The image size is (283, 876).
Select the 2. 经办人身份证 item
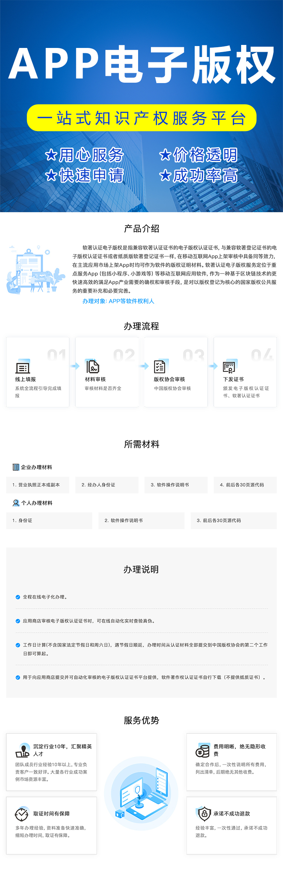coord(107,485)
